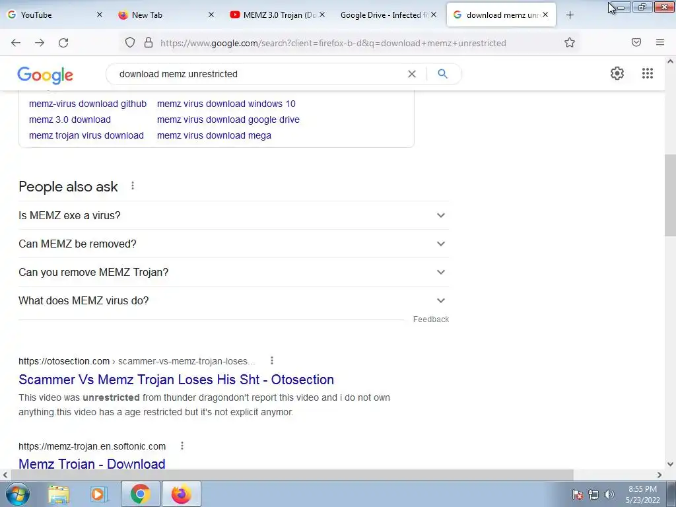Open 'memz virus download google drive' related search
Viewport: 676px width, 507px height.
pos(228,120)
